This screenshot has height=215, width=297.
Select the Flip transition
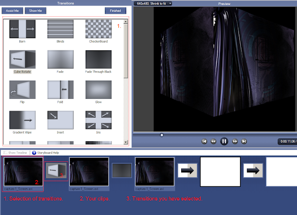click(22, 89)
